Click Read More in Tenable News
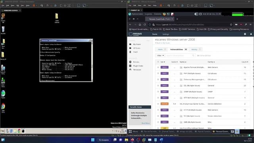This screenshot has height=143, width=254. 146,123
